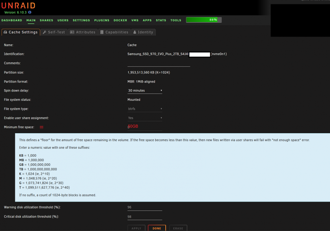The image size is (330, 231).
Task: Click the Minimum free space field
Action: (145, 127)
